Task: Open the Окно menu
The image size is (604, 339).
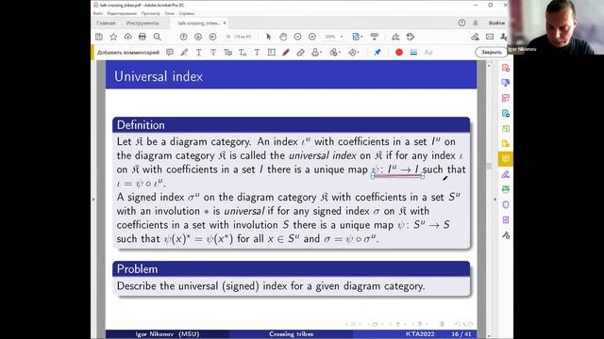Action: pyautogui.click(x=170, y=13)
